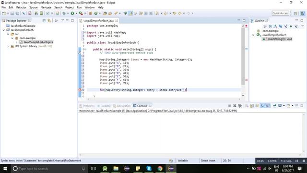Click the Save icon in the main toolbar
The width and height of the screenshot is (307, 173).
(12, 13)
